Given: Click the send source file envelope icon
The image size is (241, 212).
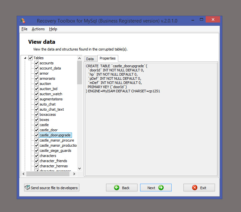Looking at the screenshot, I should [27, 187].
